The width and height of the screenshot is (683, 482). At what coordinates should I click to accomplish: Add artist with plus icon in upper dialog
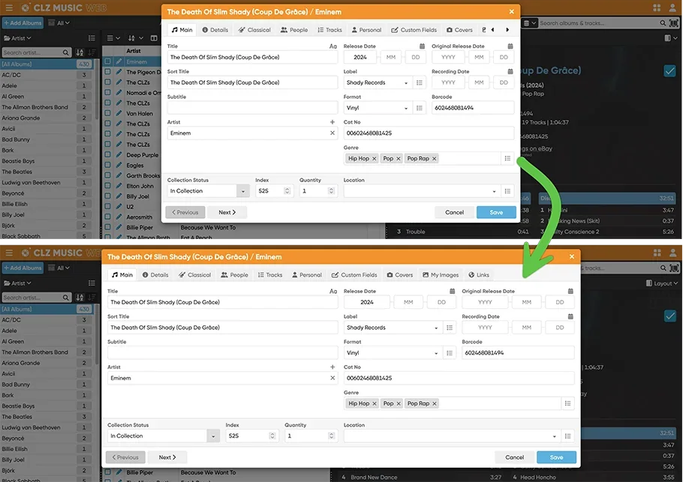pyautogui.click(x=332, y=122)
